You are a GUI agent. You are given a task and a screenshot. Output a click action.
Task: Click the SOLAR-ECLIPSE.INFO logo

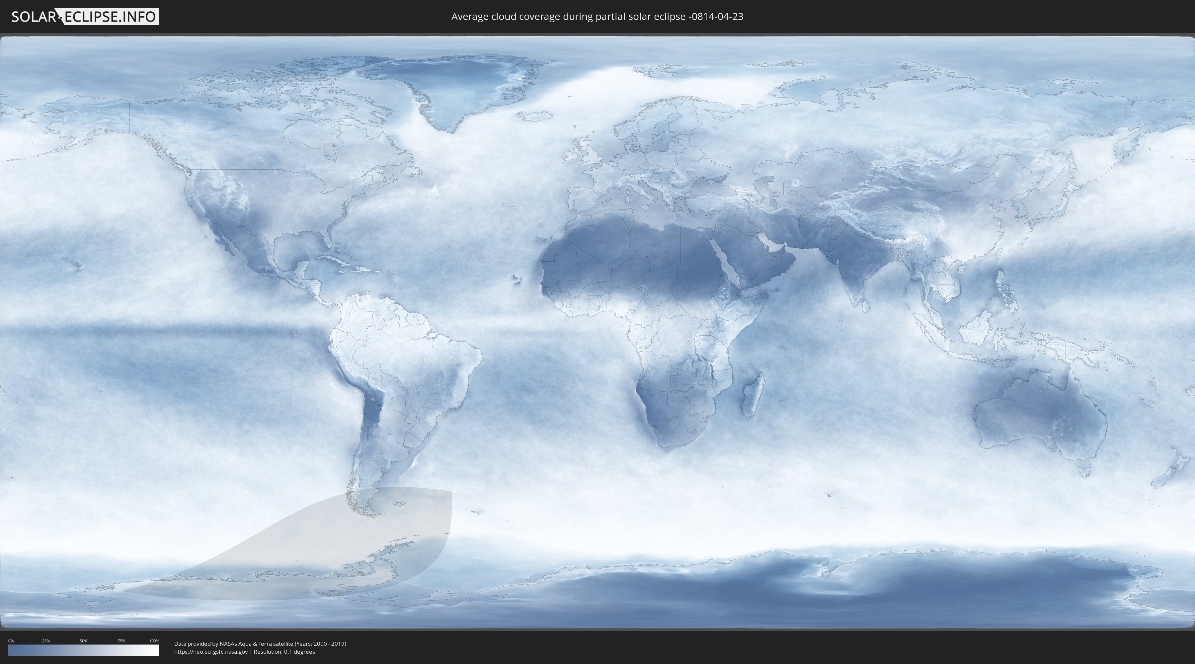point(85,17)
